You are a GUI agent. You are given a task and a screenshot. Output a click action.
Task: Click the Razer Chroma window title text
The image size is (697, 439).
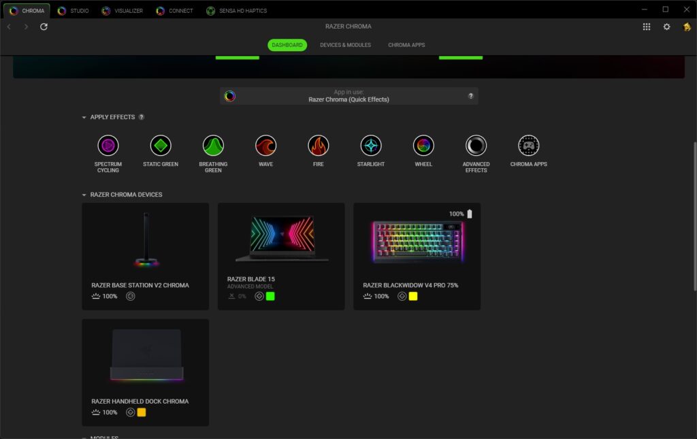[x=348, y=27]
